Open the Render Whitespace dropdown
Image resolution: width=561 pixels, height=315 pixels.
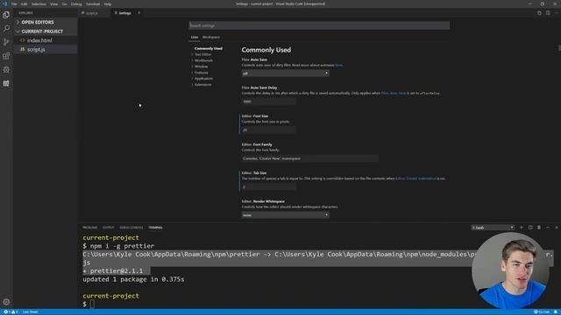pos(285,215)
